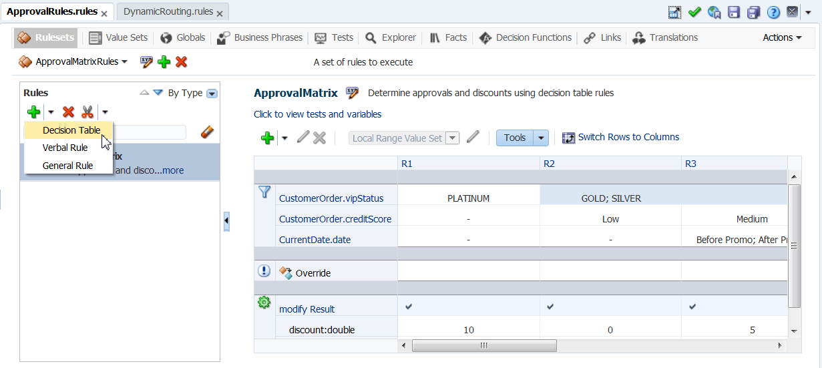Open the Translations tab
822x368 pixels.
[x=665, y=37]
